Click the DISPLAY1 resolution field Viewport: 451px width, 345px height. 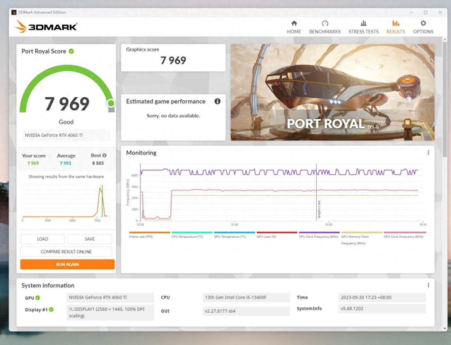pos(110,313)
